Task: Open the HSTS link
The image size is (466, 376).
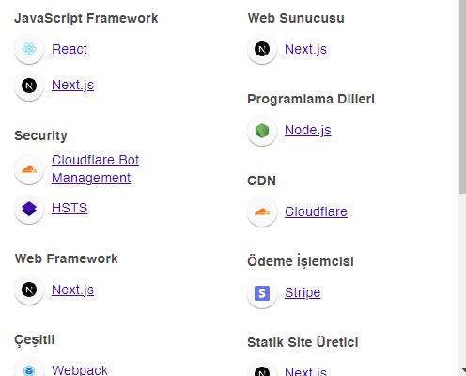Action: pyautogui.click(x=70, y=208)
